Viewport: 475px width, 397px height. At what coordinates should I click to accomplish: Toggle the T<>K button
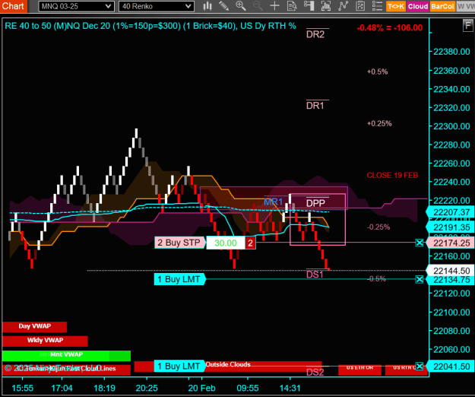[396, 6]
